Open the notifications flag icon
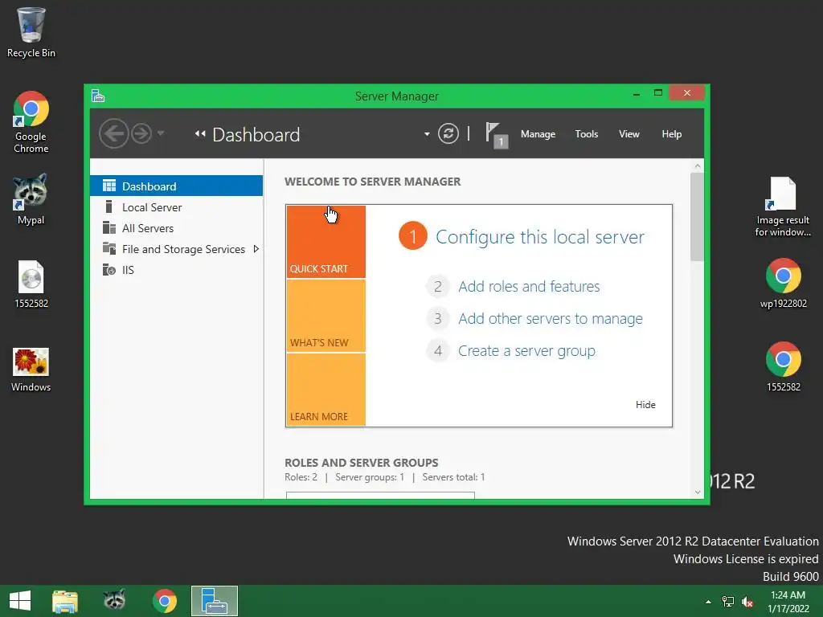 [496, 135]
